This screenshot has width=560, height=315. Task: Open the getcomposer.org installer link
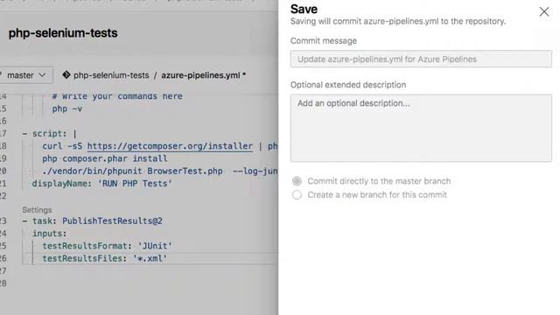(x=170, y=146)
